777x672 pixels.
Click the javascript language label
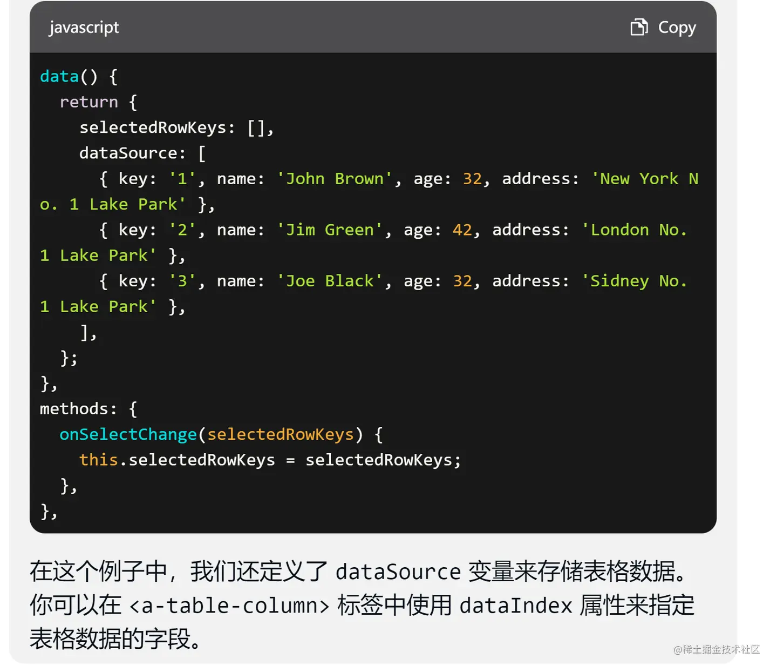click(84, 28)
